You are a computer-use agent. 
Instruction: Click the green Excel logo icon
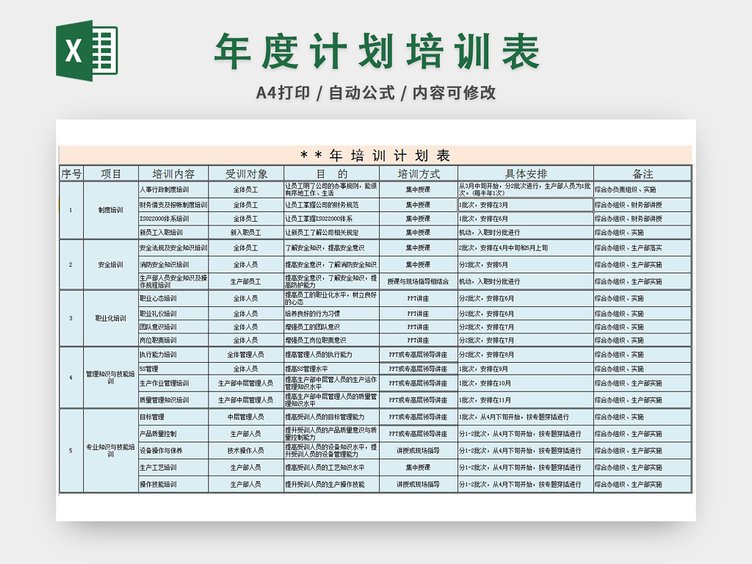(87, 51)
